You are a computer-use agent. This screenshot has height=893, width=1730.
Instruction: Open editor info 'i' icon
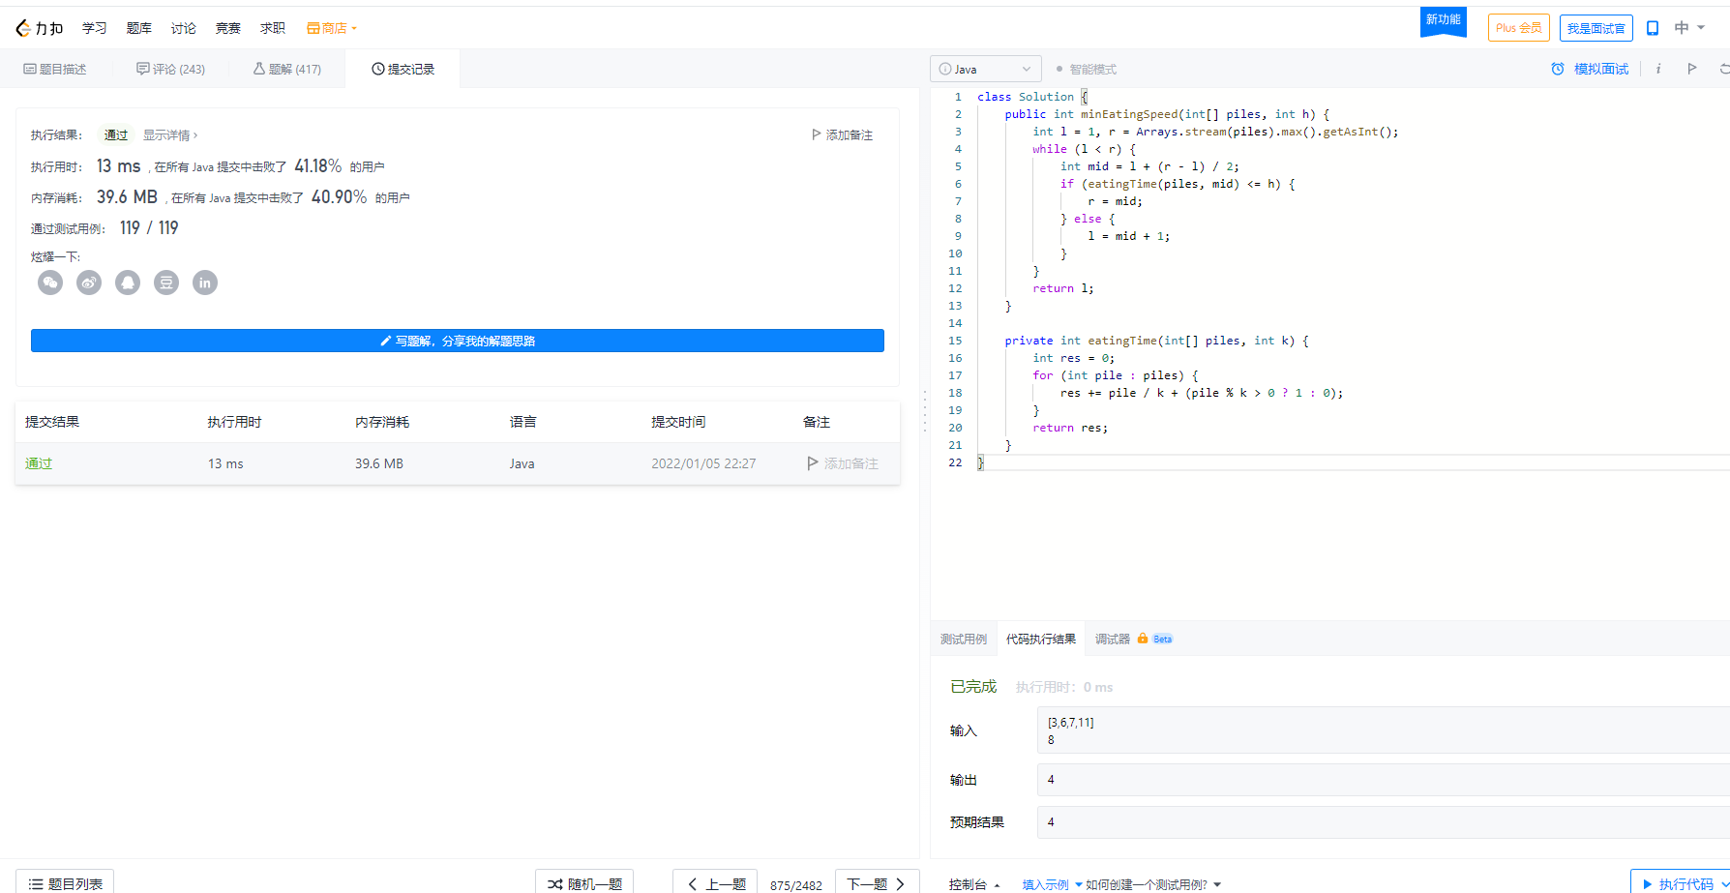1658,69
